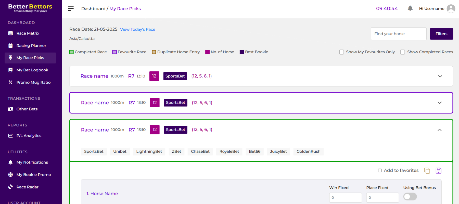Expand the first race row chevron

pos(440,76)
